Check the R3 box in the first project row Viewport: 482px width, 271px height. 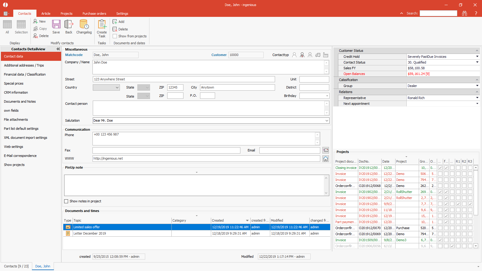(470, 168)
